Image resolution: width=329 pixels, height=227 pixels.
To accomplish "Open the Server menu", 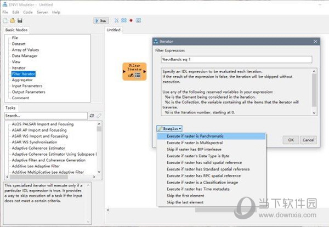I will tap(42, 12).
